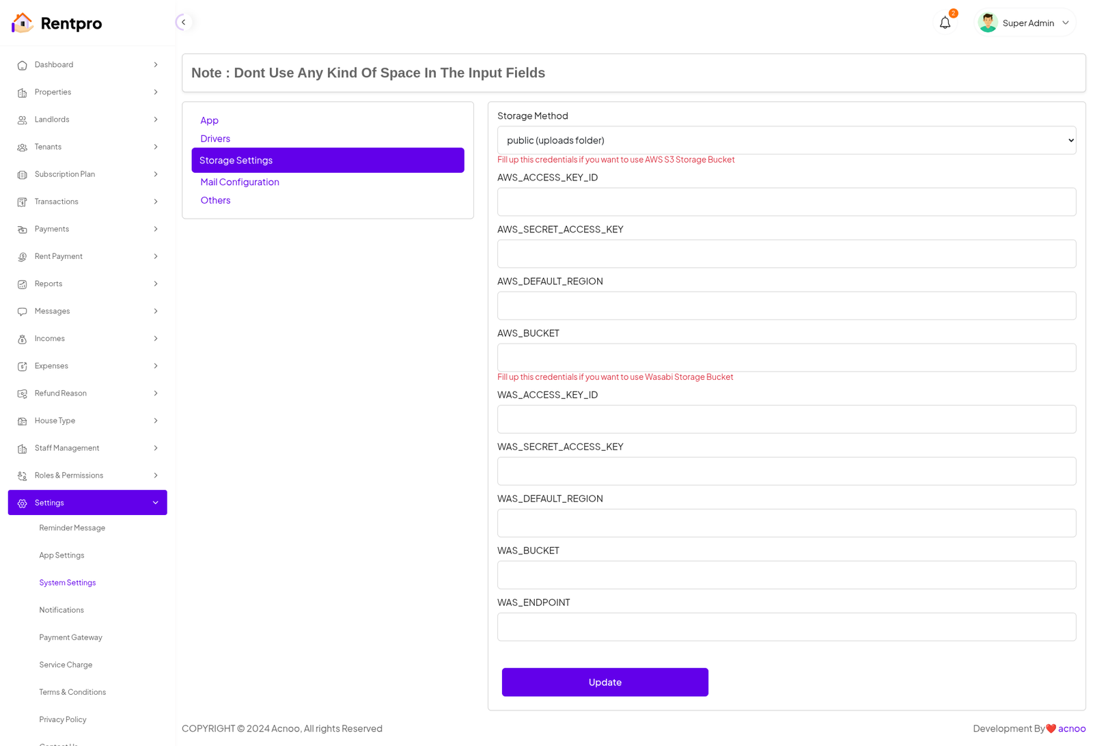Click the Rentpro house logo
This screenshot has height=746, width=1093.
click(x=23, y=23)
